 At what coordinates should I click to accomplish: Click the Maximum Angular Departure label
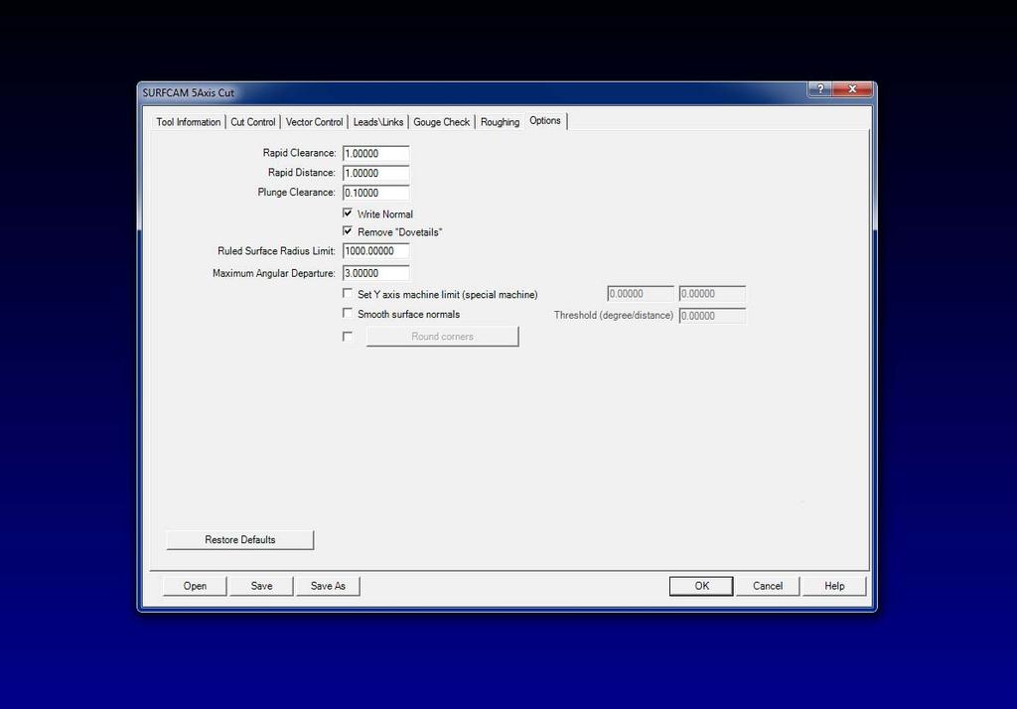274,273
